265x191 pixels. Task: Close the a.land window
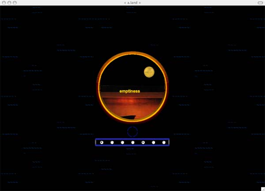pyautogui.click(x=4, y=3)
